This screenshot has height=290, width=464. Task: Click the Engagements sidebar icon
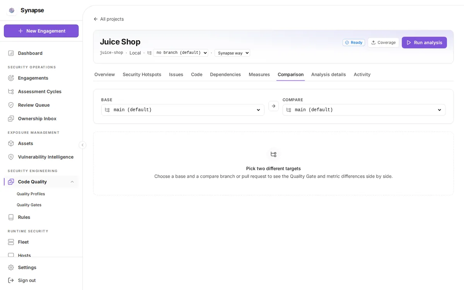(x=11, y=78)
